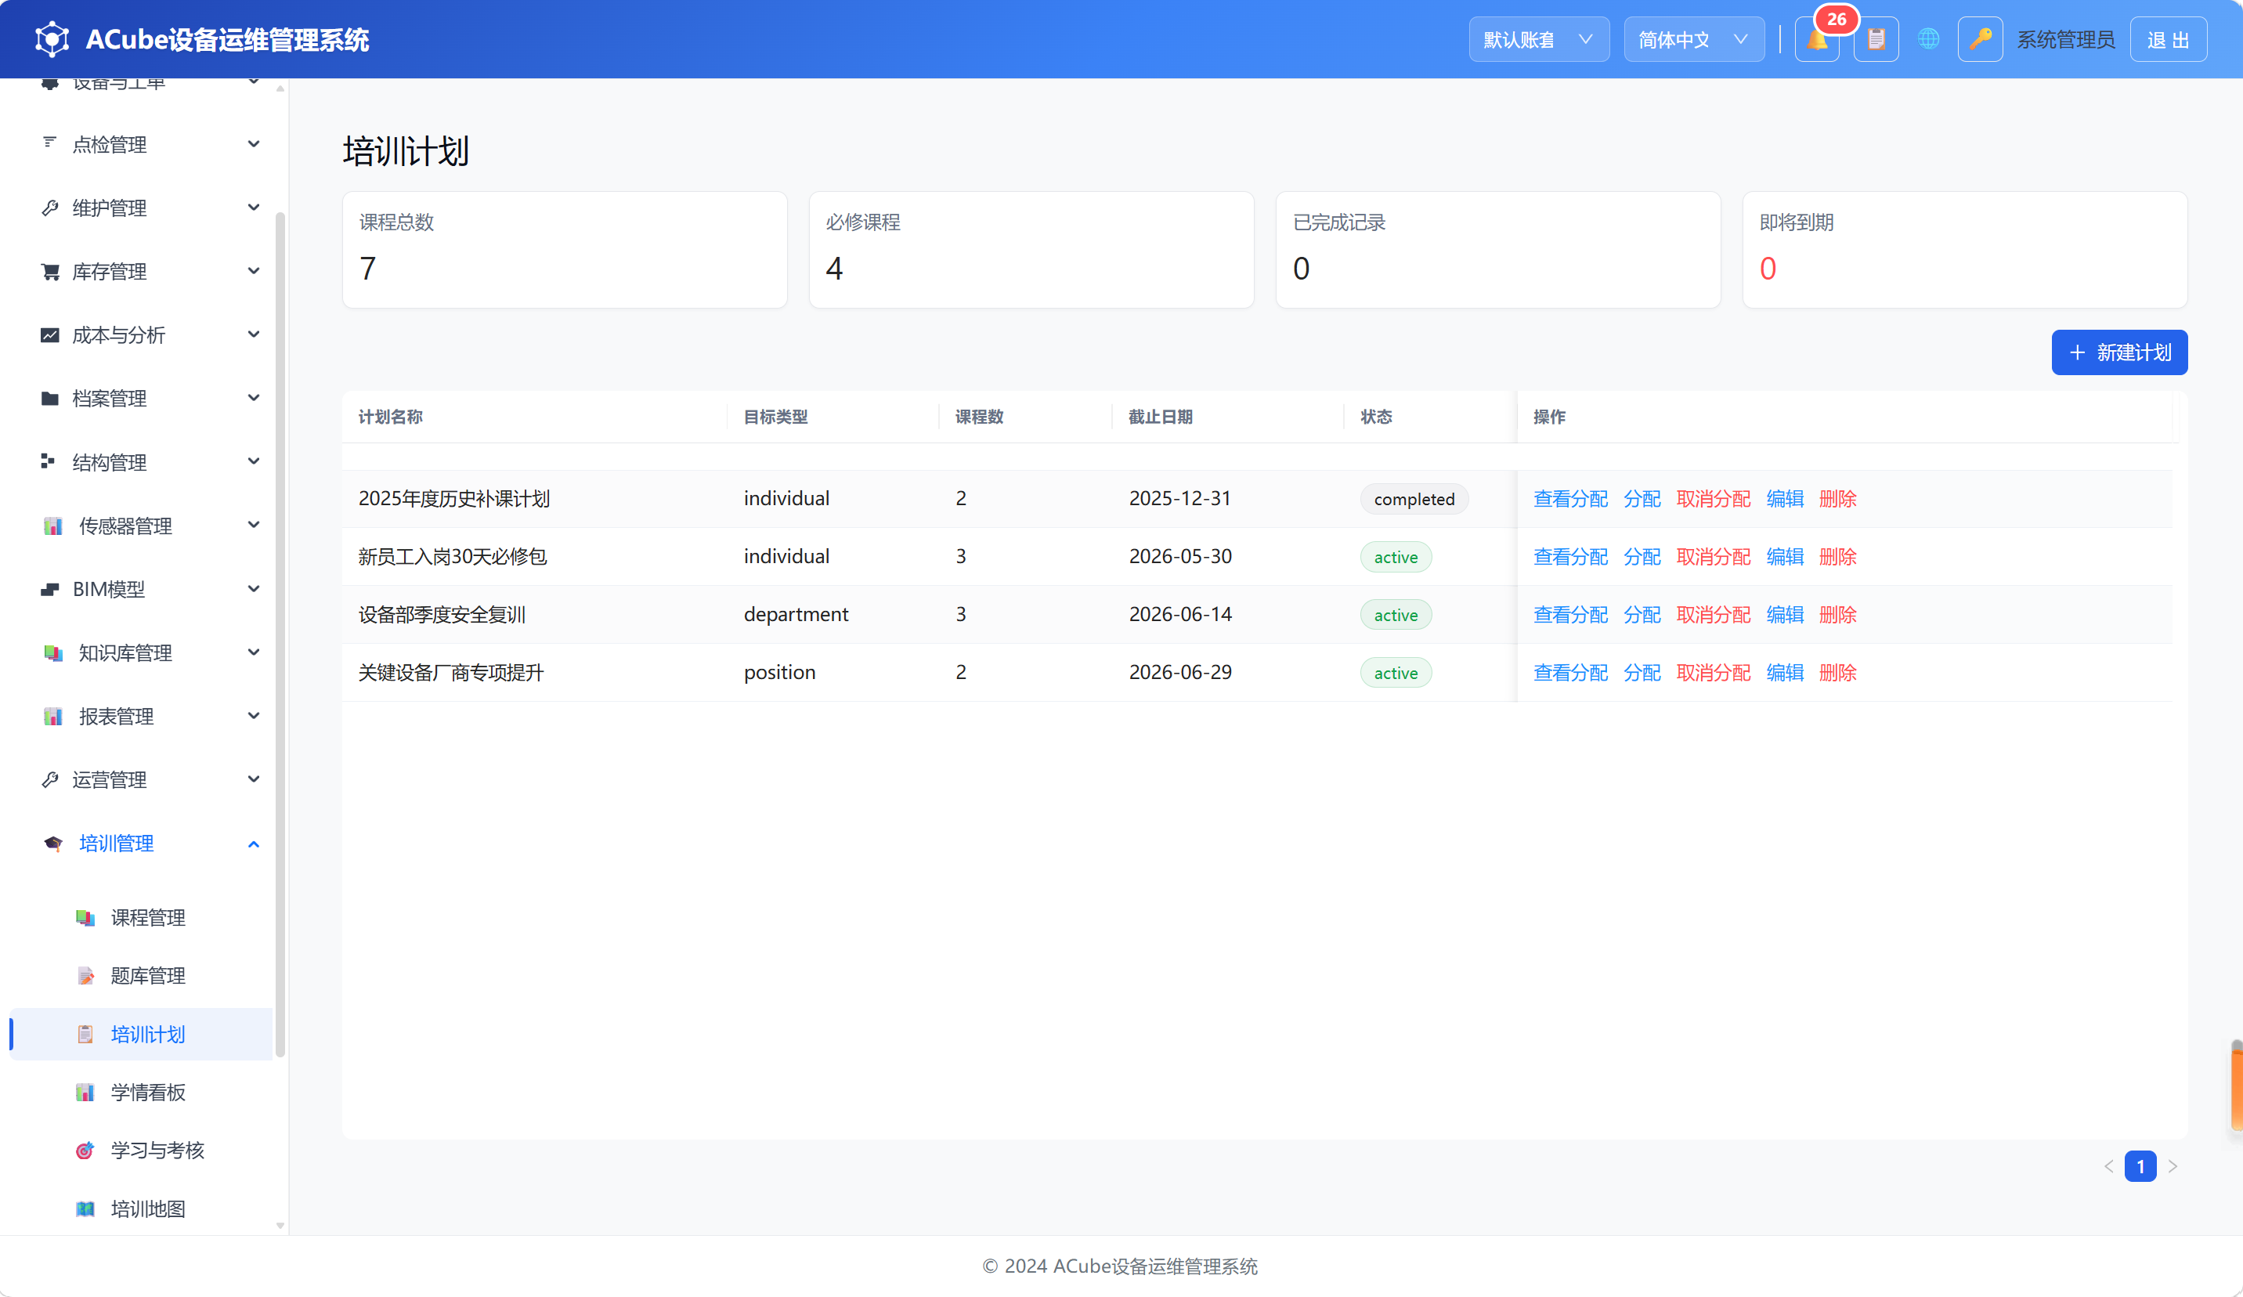The height and width of the screenshot is (1297, 2243).
Task: Click the 培训地图 map icon
Action: click(85, 1208)
